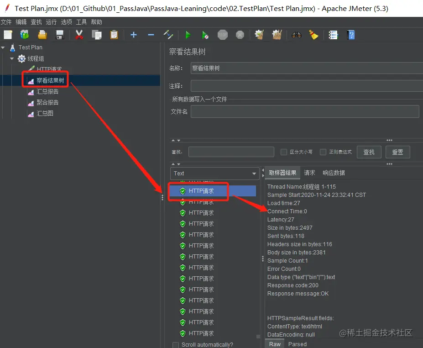Click the Search binoculars icon
The height and width of the screenshot is (348, 423).
(297, 35)
